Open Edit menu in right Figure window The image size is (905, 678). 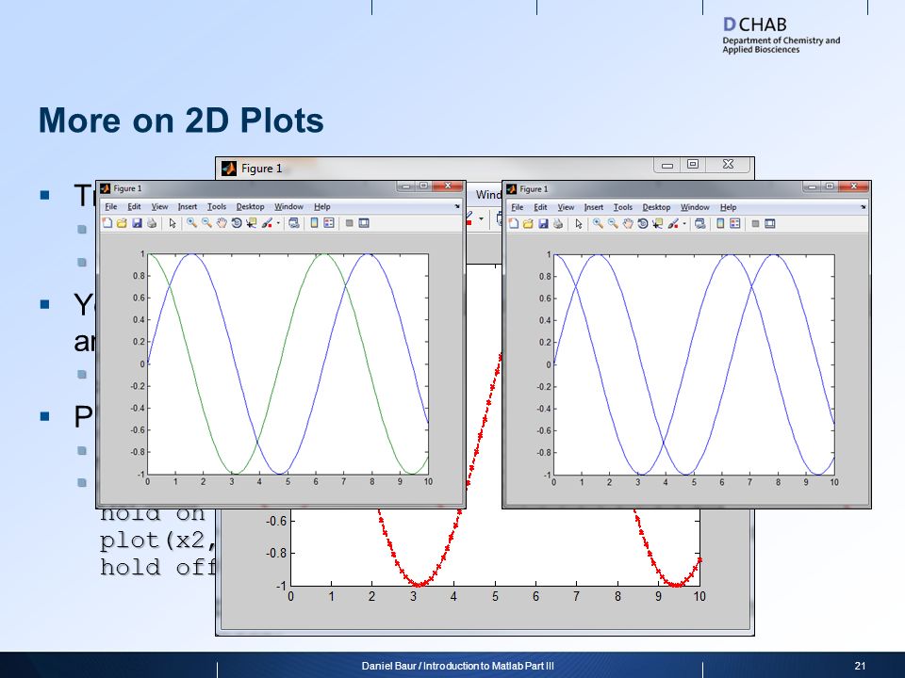[540, 207]
